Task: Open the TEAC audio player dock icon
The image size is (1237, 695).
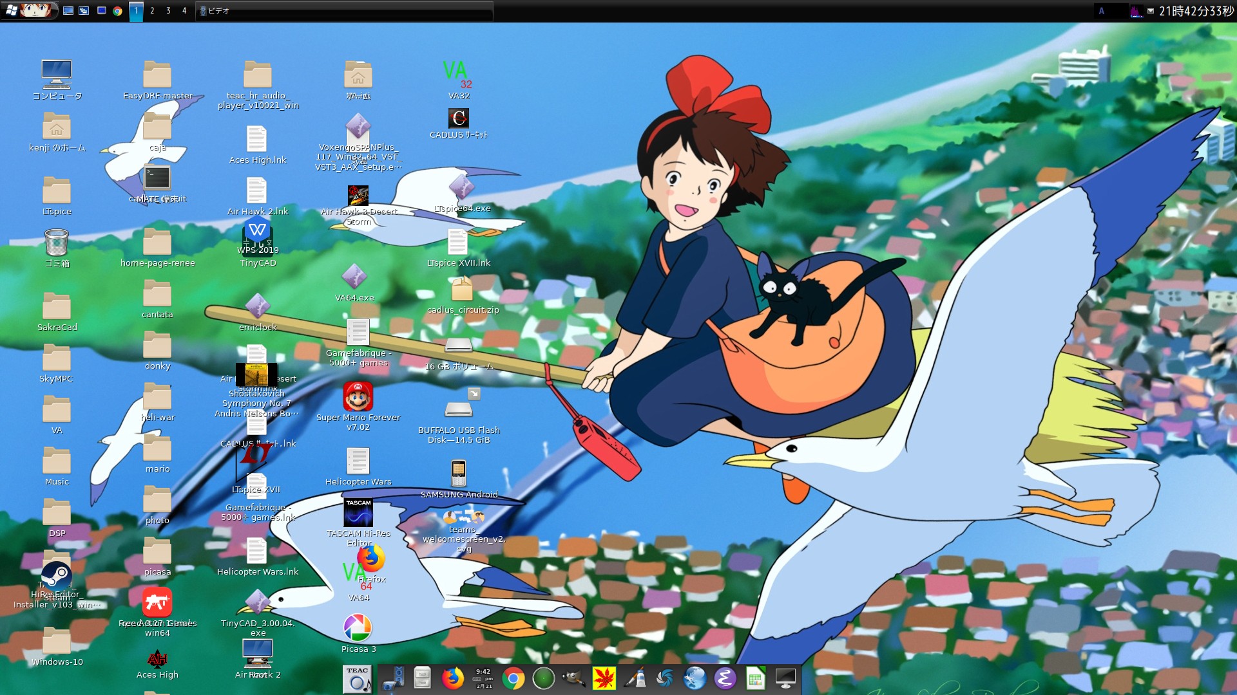Action: 357,678
